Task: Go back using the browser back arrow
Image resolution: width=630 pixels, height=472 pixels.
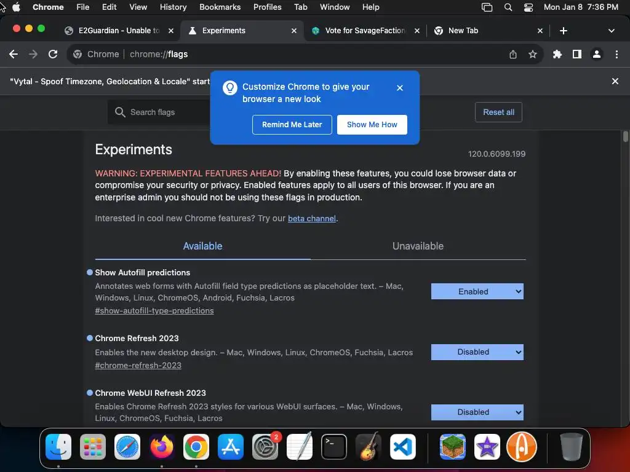Action: point(14,54)
